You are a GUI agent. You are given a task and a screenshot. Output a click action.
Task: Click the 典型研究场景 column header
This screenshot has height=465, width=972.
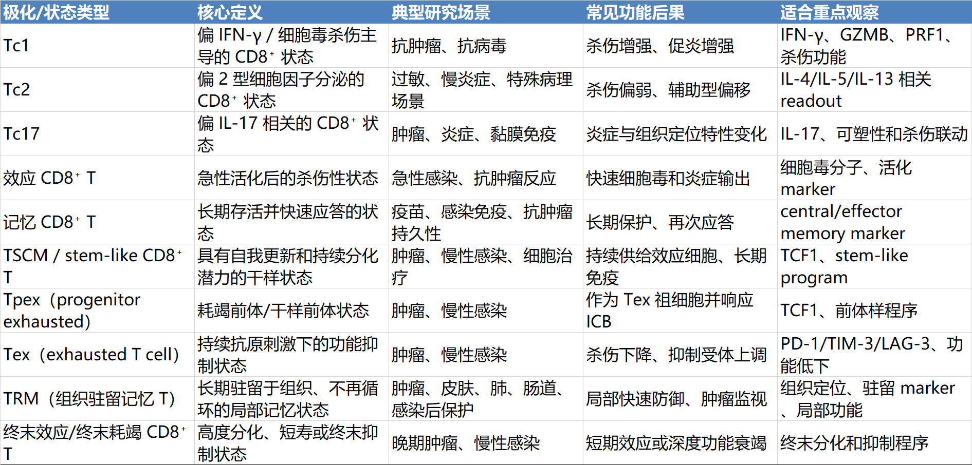click(441, 12)
